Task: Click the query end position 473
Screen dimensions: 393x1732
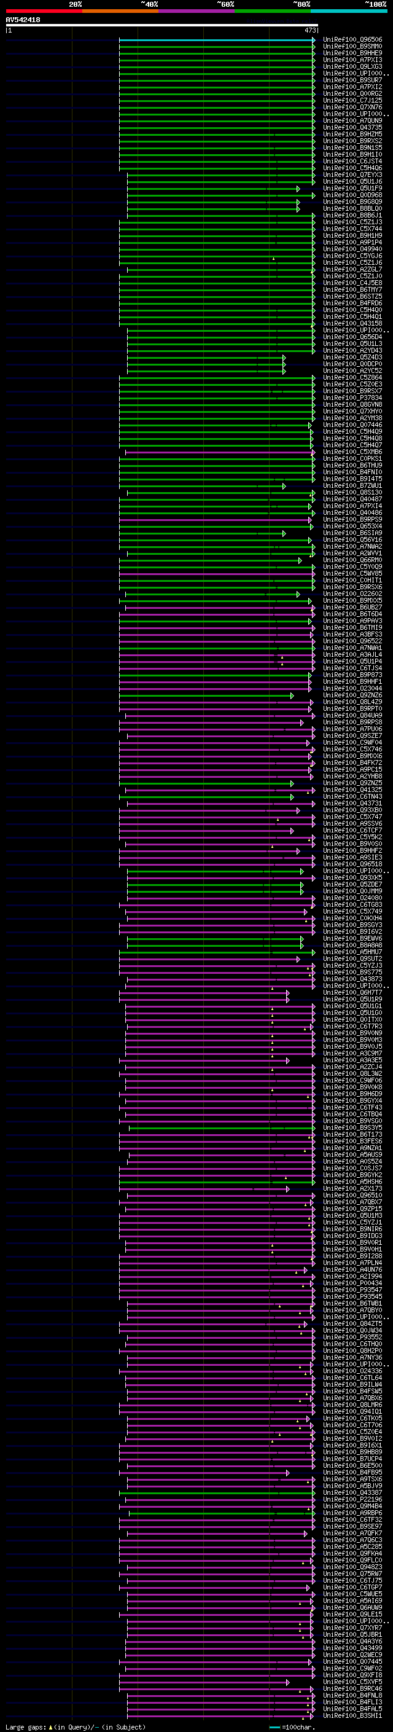Action: pos(310,30)
